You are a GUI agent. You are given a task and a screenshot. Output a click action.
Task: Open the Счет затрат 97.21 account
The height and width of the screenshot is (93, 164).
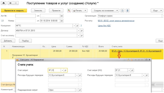click(x=65, y=70)
